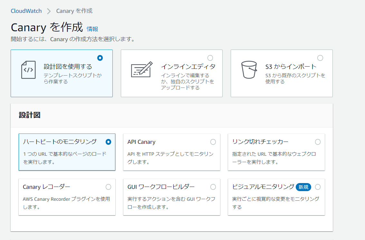This screenshot has width=365, height=240.
Task: Click the blueprint code file icon
Action: [x=28, y=70]
